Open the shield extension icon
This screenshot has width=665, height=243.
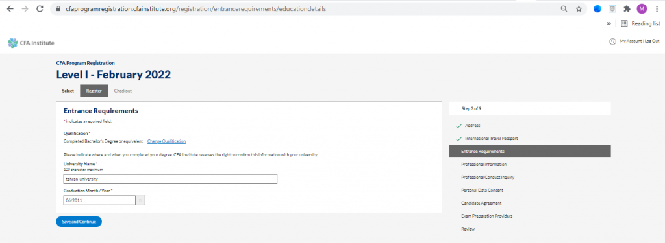coord(612,9)
